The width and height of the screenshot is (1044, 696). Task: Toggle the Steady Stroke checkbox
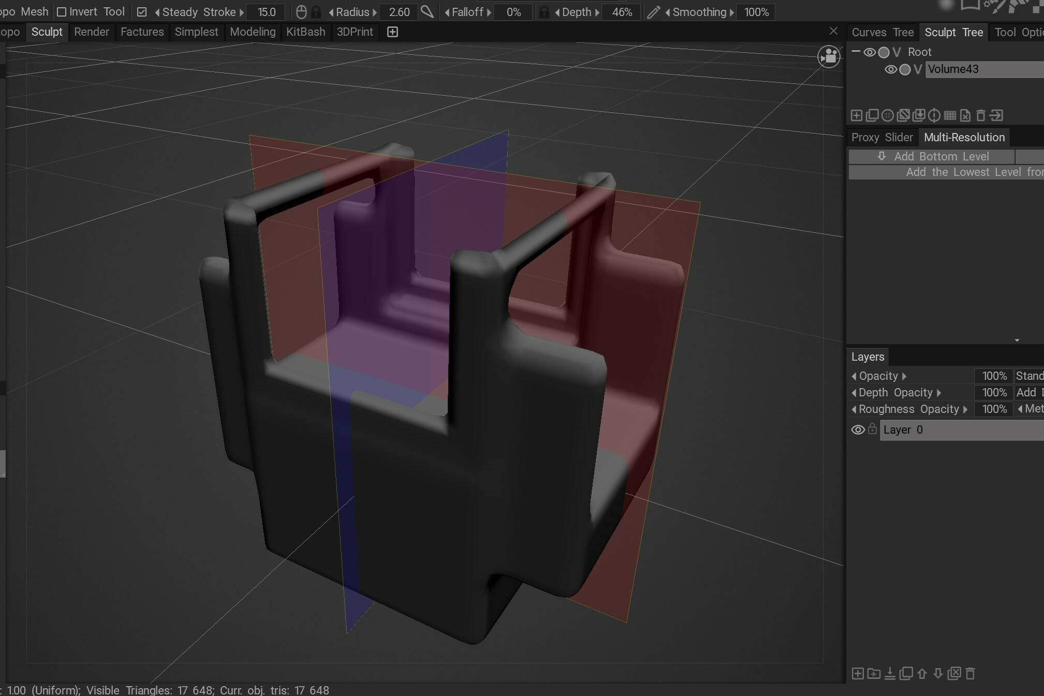tap(142, 12)
